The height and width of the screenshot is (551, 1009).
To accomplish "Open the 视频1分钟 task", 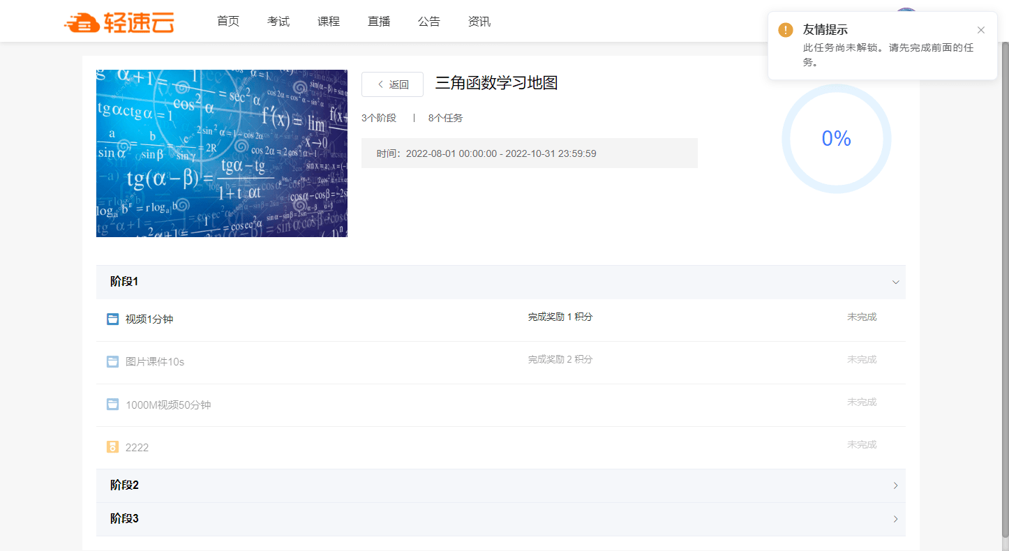I will 149,319.
